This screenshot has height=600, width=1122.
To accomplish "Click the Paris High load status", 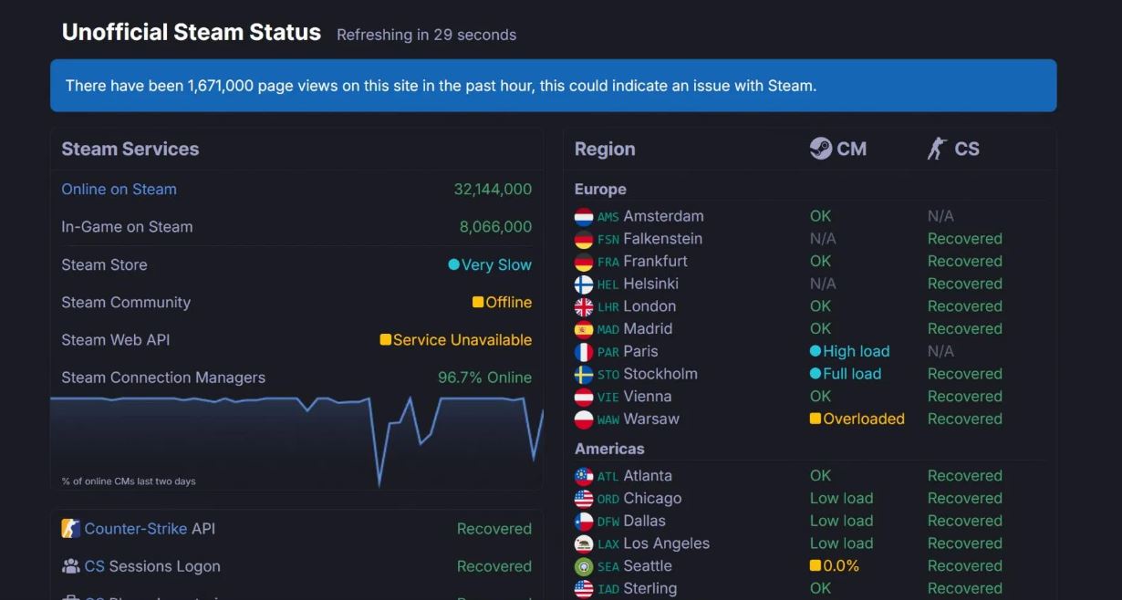I will tap(849, 352).
